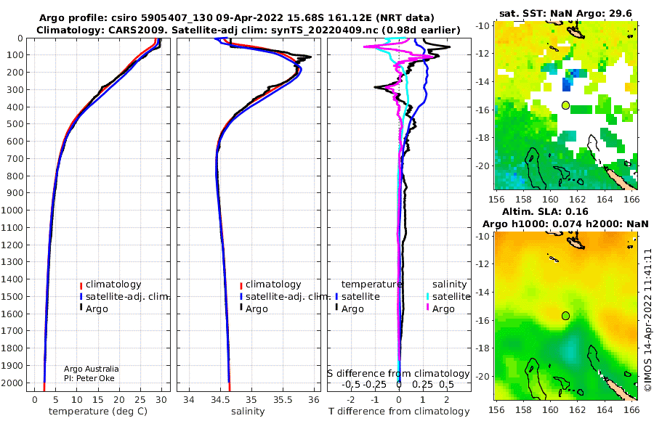Viewport: 654px width, 421px height.
Task: Click 'S difference from climatology' label
Action: click(x=398, y=374)
